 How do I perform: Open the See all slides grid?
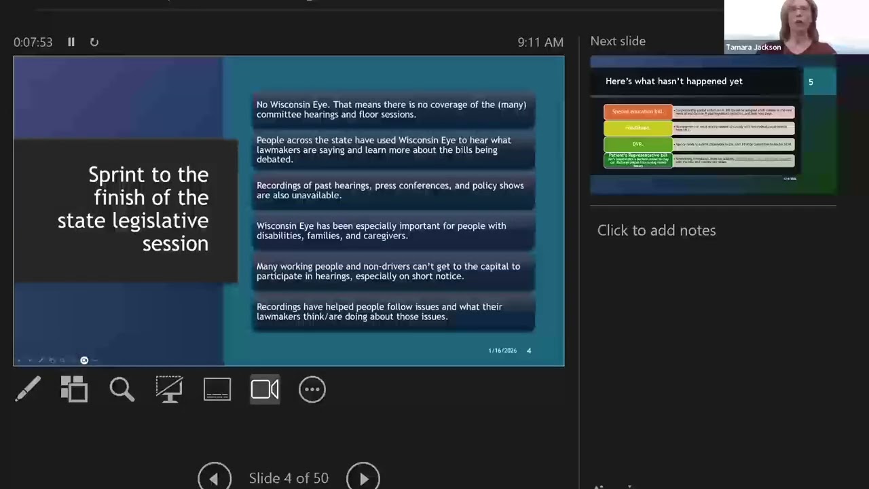pyautogui.click(x=75, y=389)
